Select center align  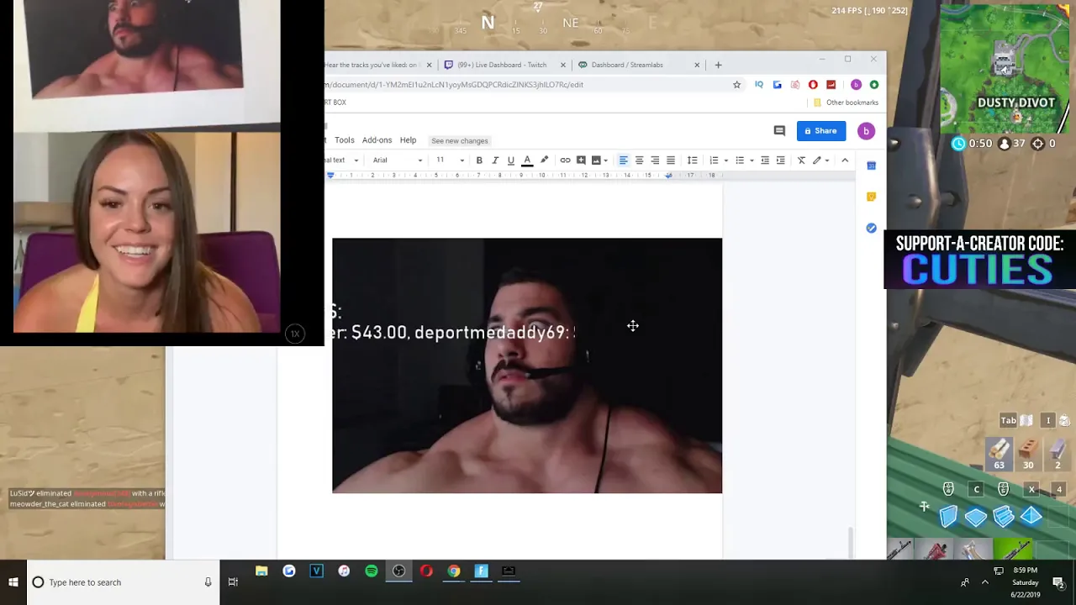639,160
